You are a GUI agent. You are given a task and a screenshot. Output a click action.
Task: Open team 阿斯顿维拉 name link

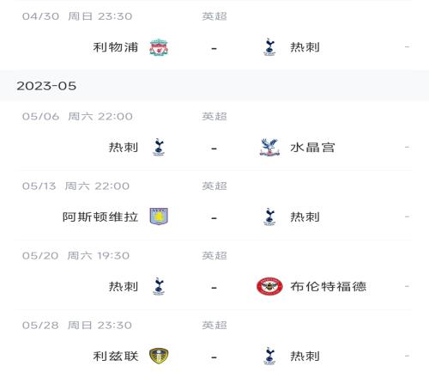point(100,216)
